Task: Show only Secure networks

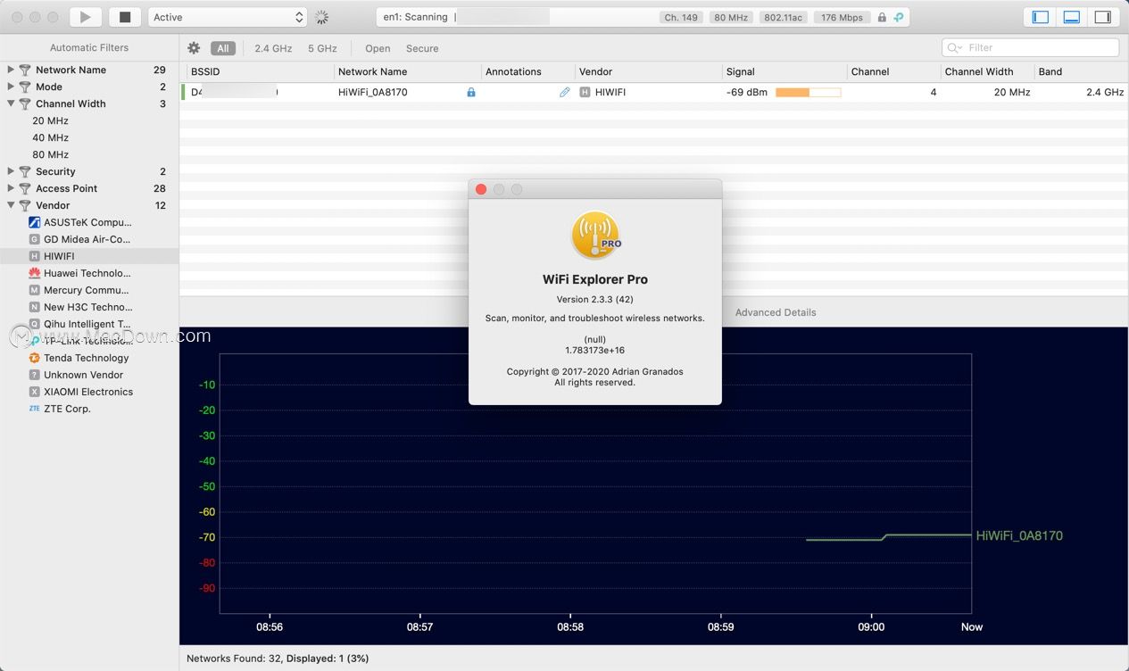Action: coord(422,48)
